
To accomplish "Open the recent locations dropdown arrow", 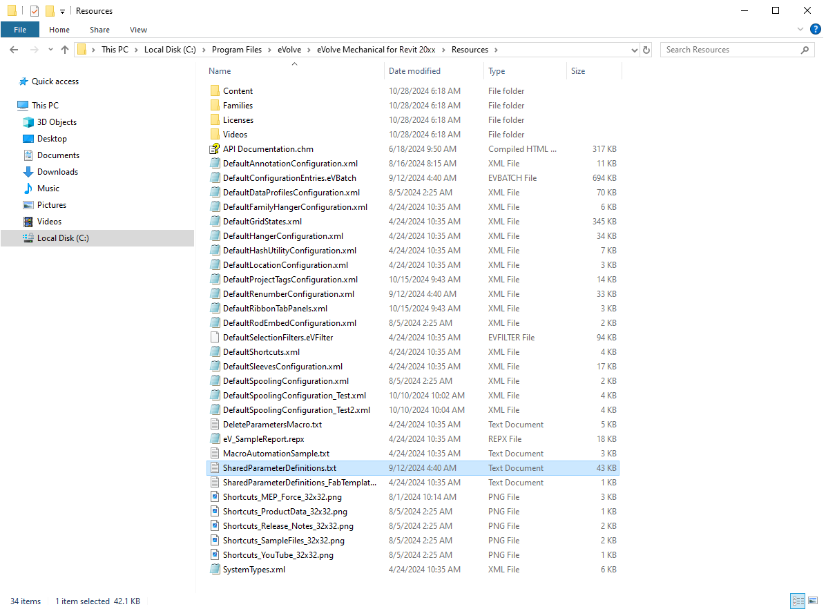I will (x=50, y=50).
